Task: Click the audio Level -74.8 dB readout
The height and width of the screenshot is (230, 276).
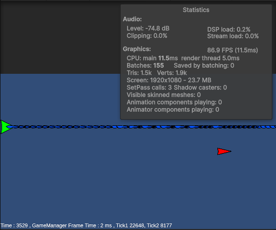Action: pos(148,28)
